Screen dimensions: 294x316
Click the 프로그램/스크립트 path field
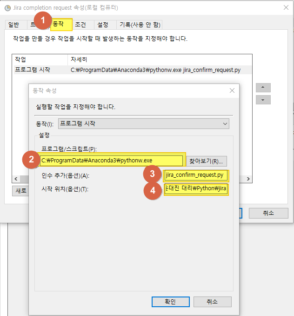click(x=111, y=161)
